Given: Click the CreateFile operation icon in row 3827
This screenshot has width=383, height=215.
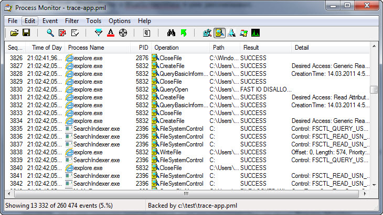Looking at the screenshot, I should [155, 66].
